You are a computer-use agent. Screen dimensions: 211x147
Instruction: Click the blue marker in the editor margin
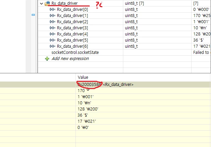(33, 15)
